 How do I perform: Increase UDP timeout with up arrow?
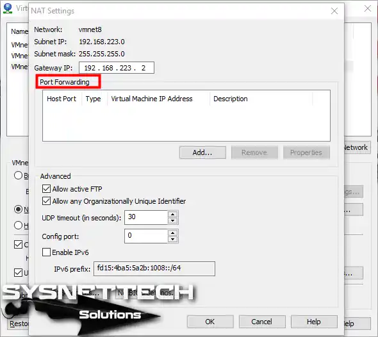pos(172,214)
